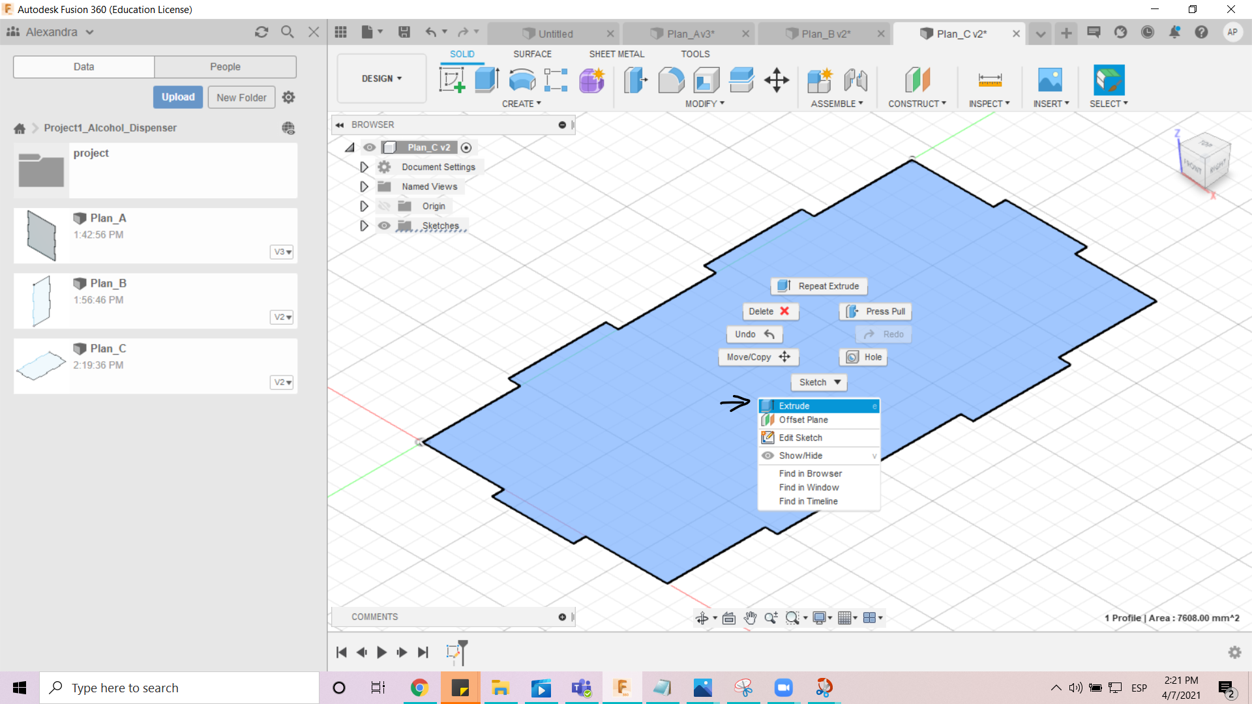Switch to People tab in data panel
Viewport: 1252px width, 704px height.
click(x=225, y=66)
